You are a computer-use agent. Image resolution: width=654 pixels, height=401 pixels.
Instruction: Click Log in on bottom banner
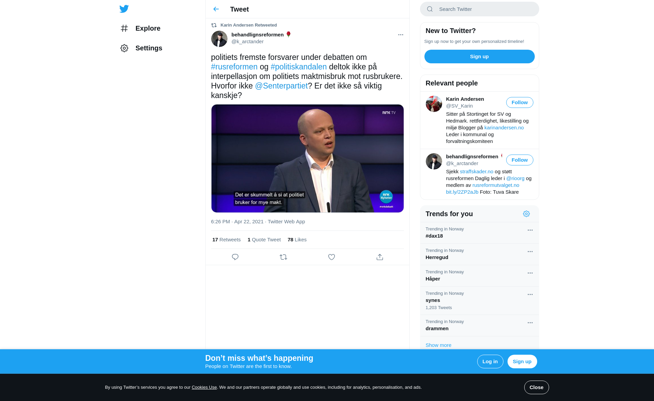coord(490,362)
